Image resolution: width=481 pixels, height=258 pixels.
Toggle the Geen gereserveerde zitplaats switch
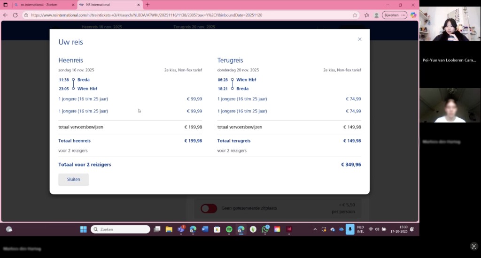[x=209, y=208]
